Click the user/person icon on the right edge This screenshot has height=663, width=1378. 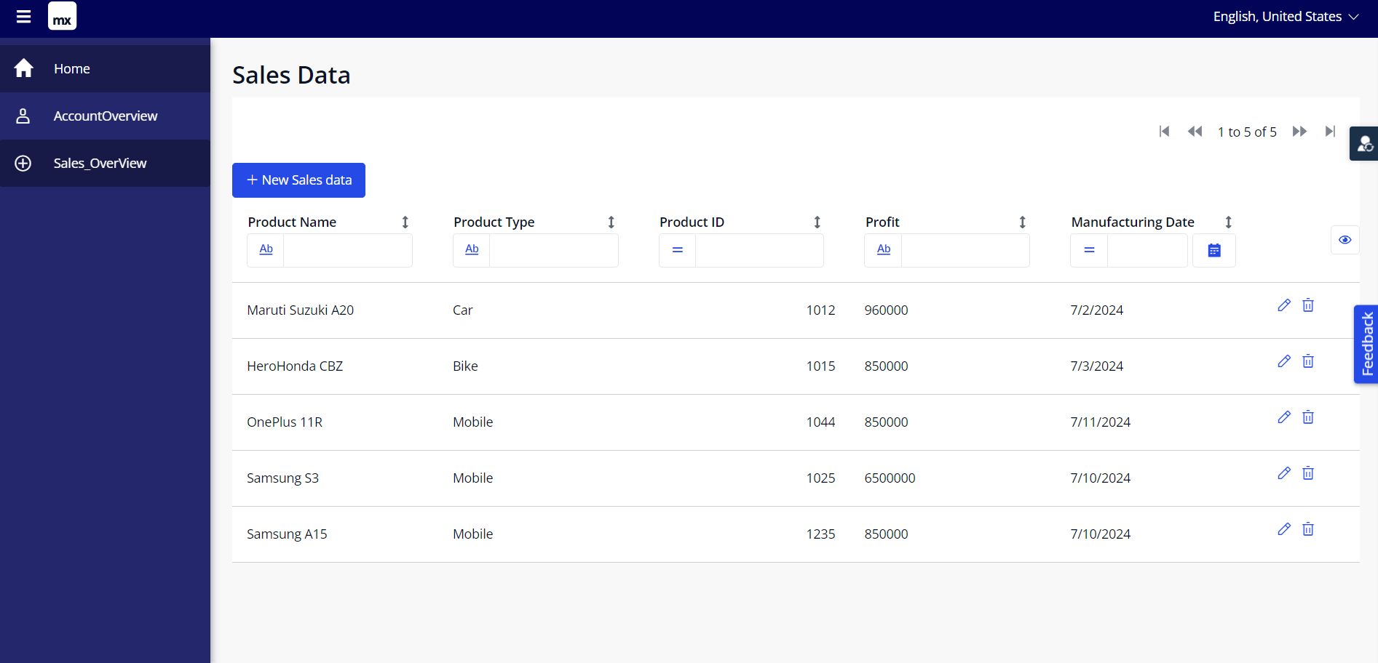coord(1365,143)
